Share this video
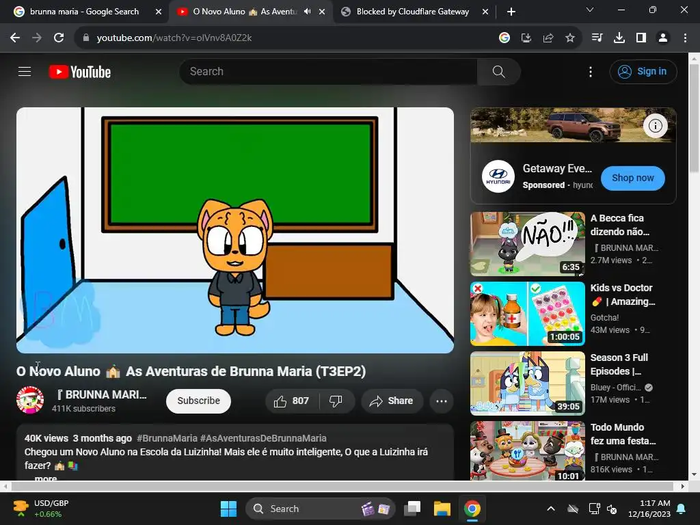 [392, 401]
